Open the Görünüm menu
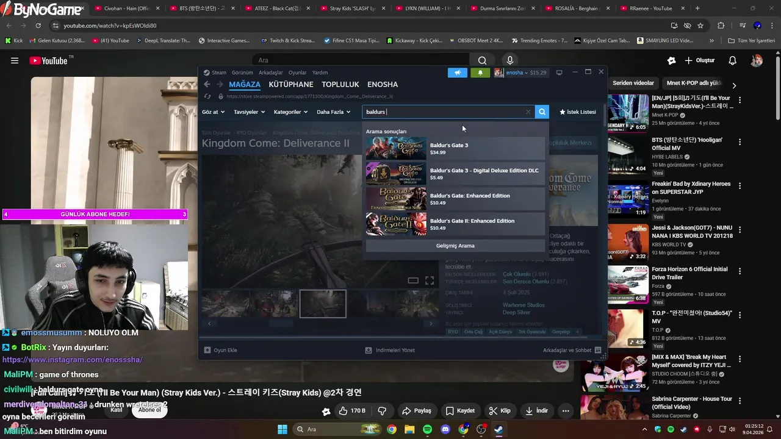This screenshot has width=781, height=439. (242, 73)
